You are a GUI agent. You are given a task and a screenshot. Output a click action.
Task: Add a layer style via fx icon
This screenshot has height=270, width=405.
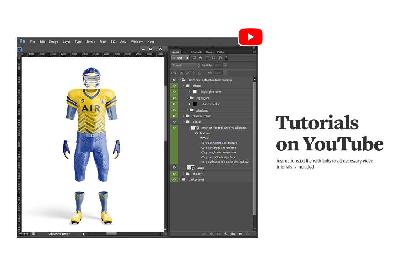tap(211, 234)
